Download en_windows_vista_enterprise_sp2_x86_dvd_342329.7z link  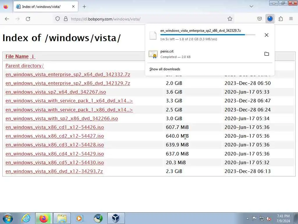click(68, 83)
